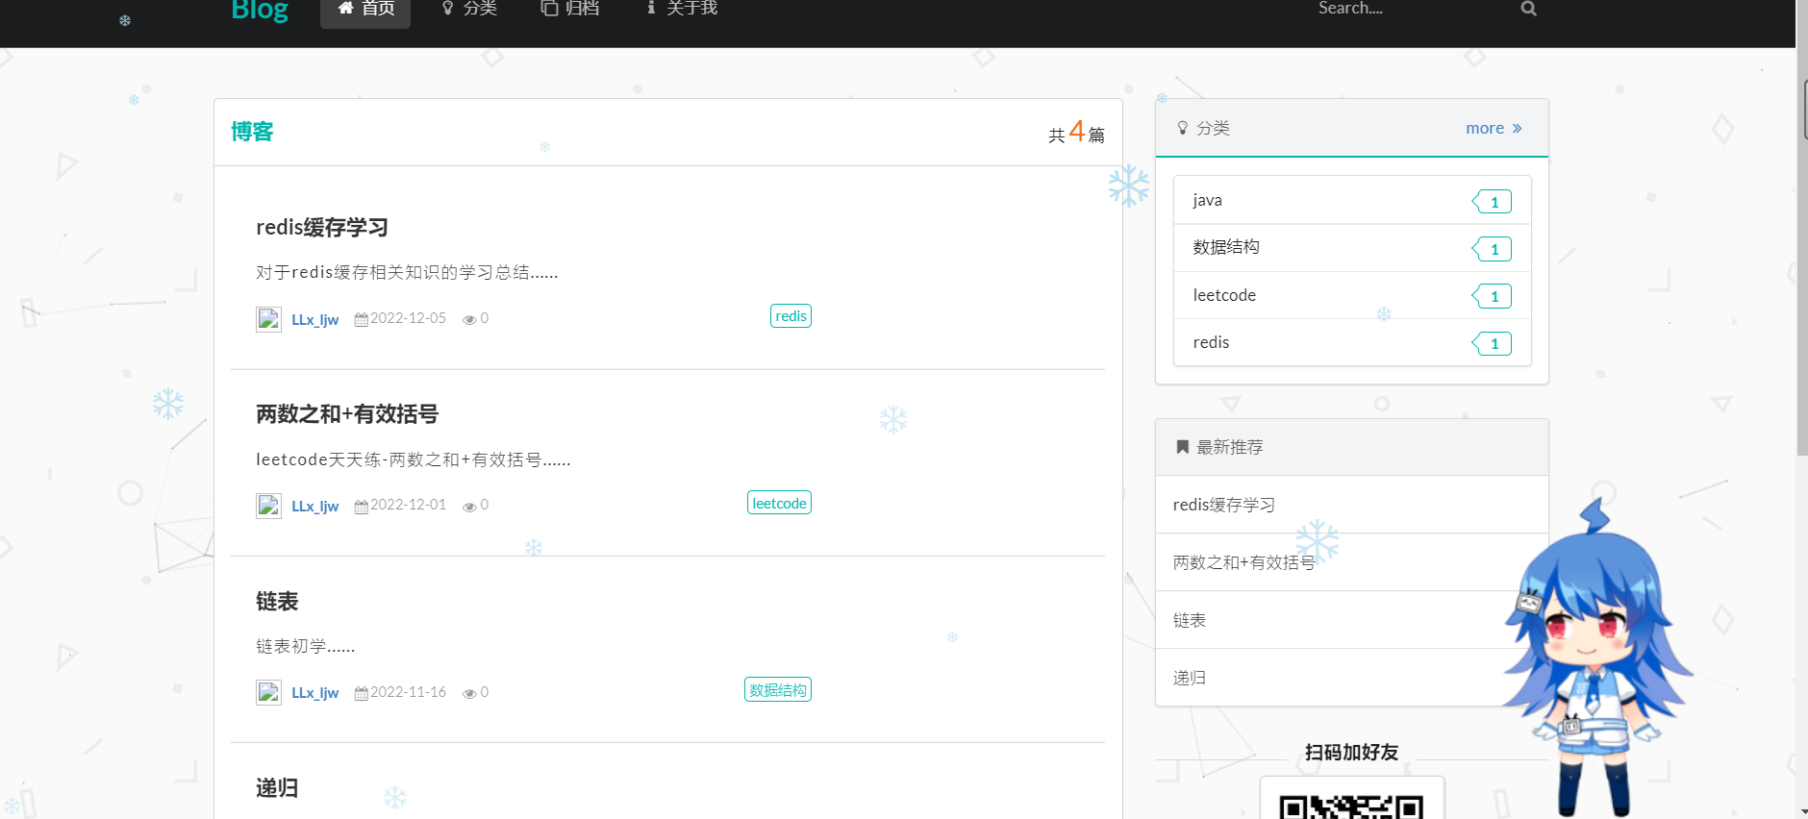
Task: Select the redis category in sidebar
Action: pos(1352,342)
